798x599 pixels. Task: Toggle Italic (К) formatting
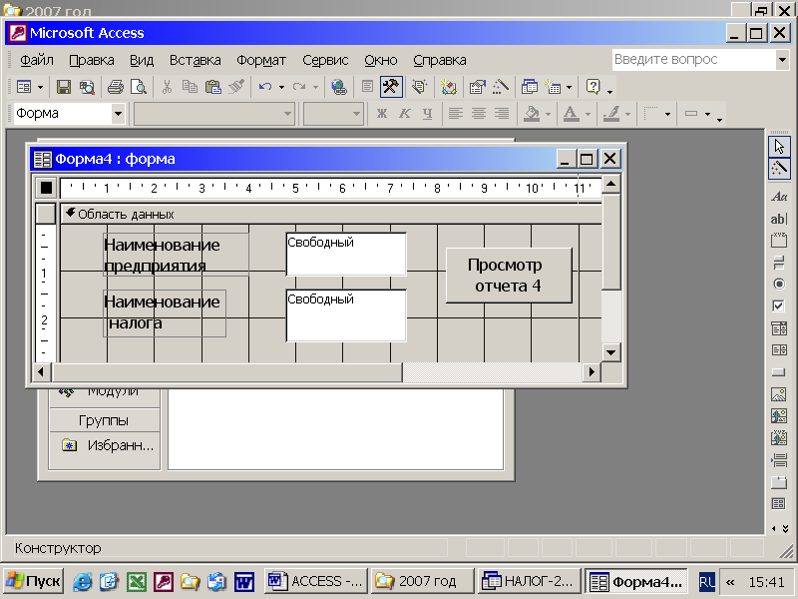[405, 114]
